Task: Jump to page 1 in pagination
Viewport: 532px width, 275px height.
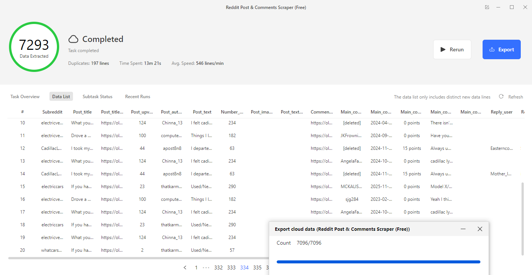Action: pos(196,268)
